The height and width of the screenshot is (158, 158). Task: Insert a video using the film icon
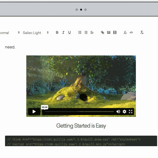click(x=115, y=33)
